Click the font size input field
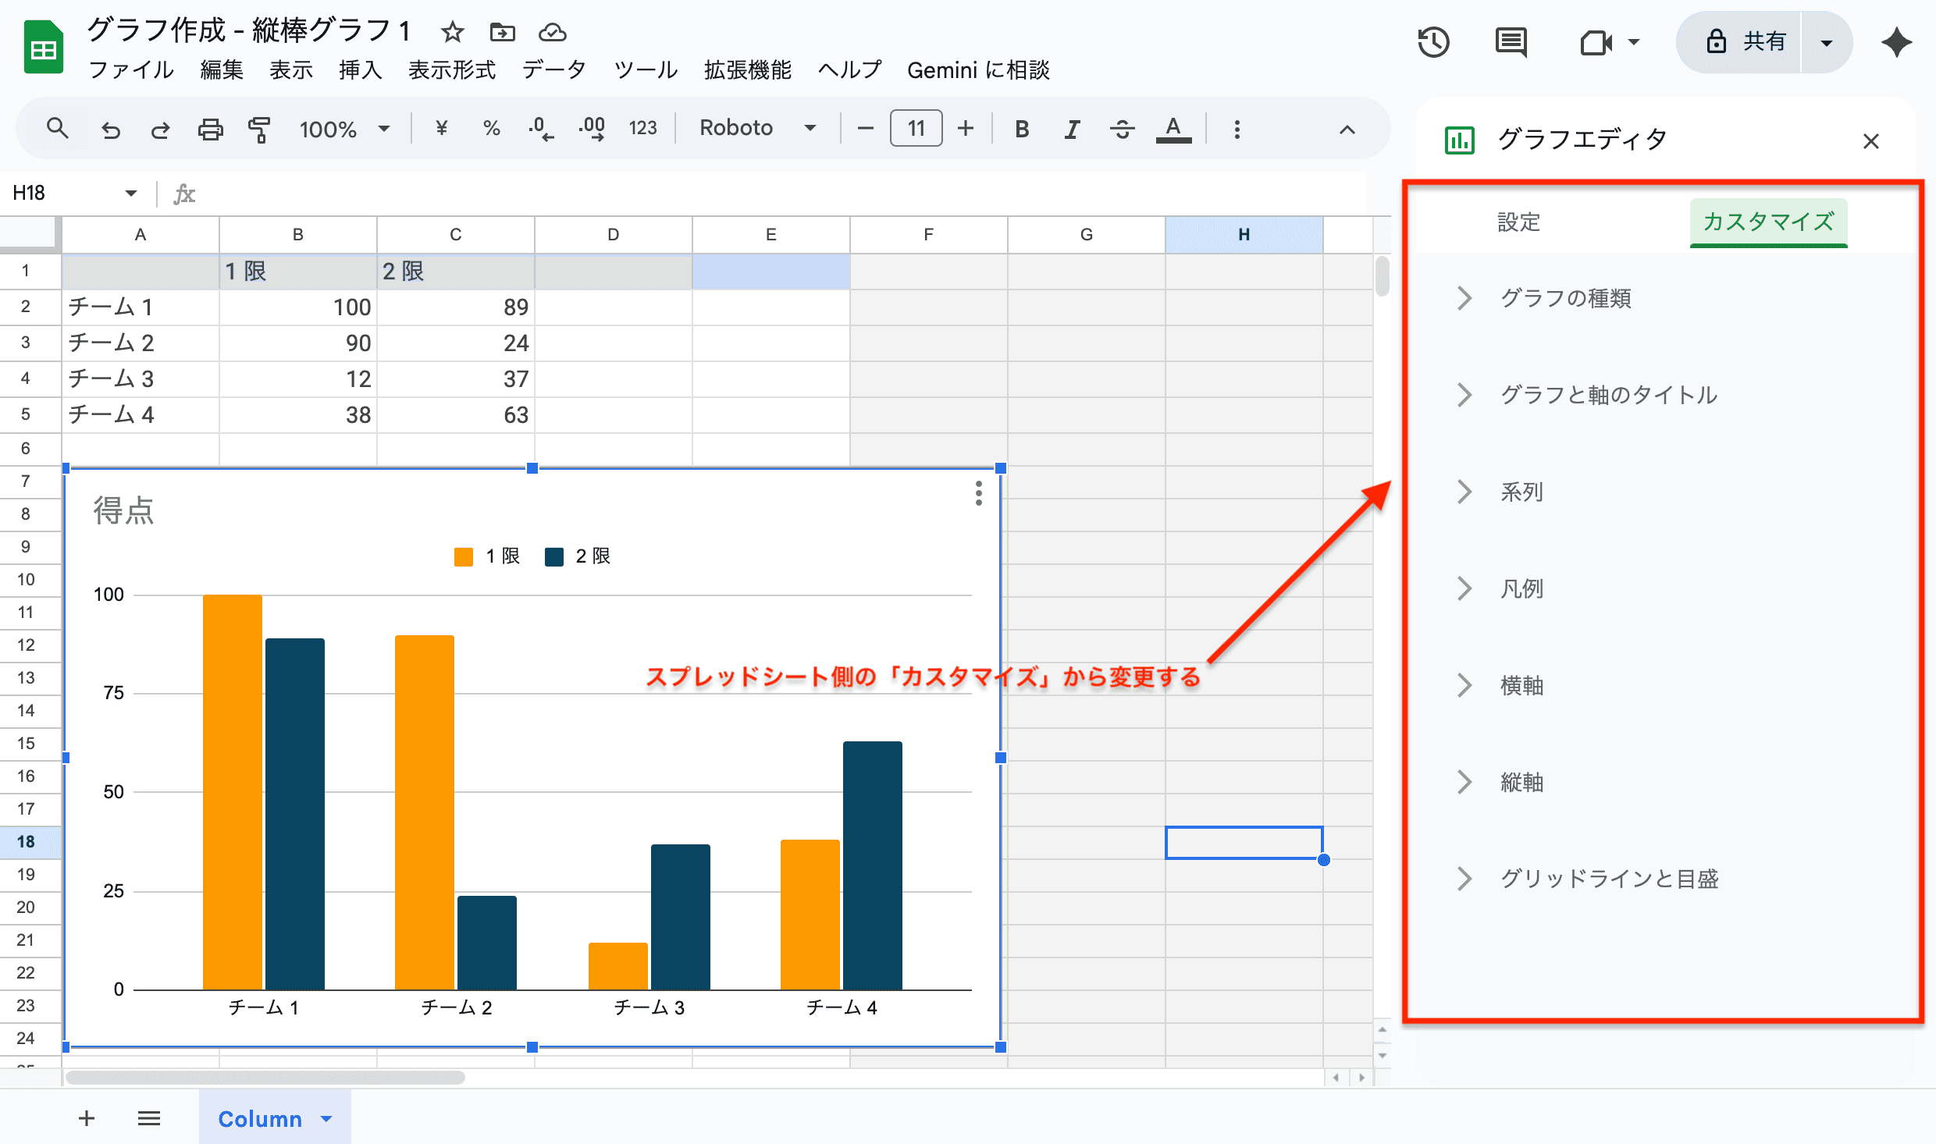The image size is (1936, 1144). (916, 128)
